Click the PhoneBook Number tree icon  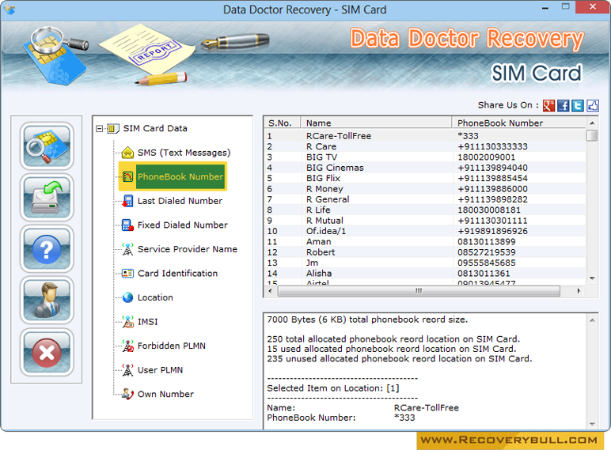[x=127, y=176]
